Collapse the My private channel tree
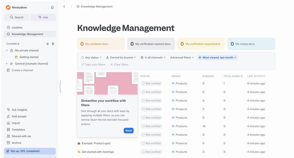 [7, 51]
